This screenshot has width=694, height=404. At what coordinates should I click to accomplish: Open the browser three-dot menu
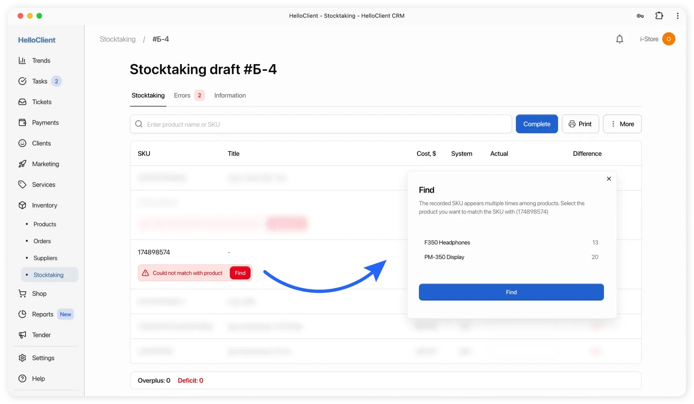click(x=678, y=16)
